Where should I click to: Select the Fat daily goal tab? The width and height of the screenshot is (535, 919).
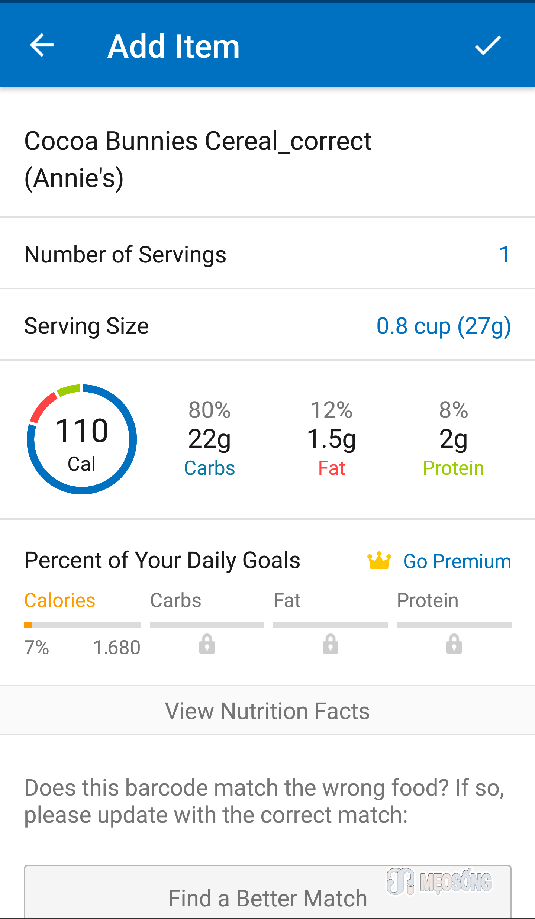pos(287,600)
